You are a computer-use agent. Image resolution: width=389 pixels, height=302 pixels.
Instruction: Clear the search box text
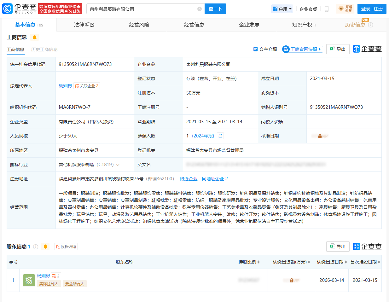[200, 9]
